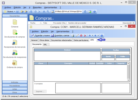
Task: Click the first folder-with-arrow icon in main toolbar
Action: tap(22, 12)
